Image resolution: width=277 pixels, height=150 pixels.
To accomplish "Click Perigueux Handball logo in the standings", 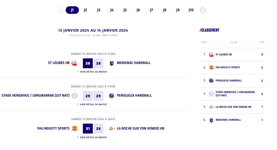I will [x=211, y=80].
